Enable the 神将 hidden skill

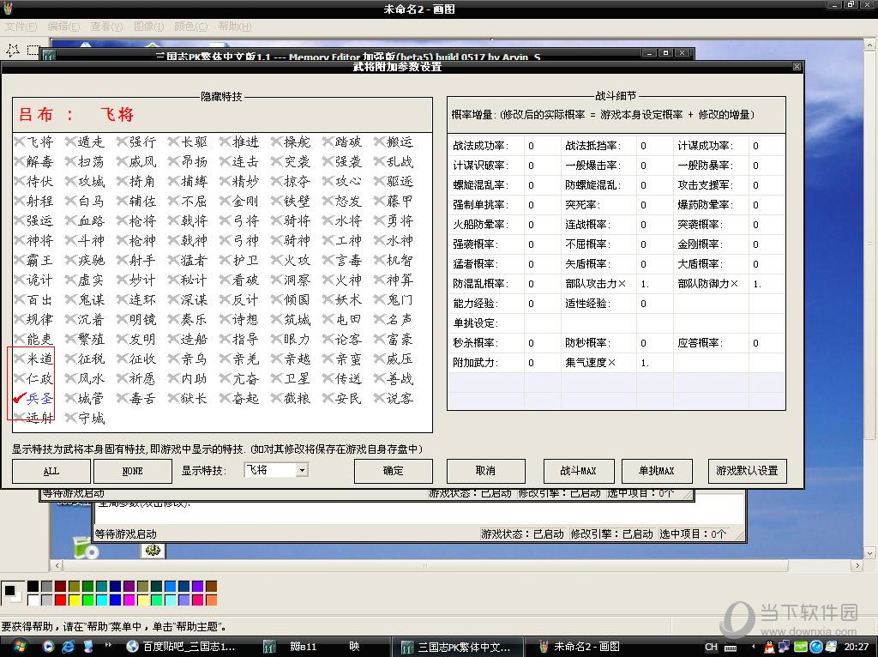click(x=21, y=240)
